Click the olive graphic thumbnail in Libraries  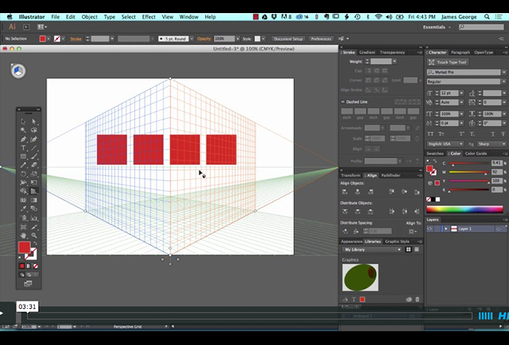[360, 277]
